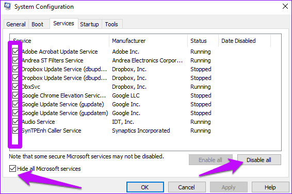Click Running status of Adobe Acrobat service
The width and height of the screenshot is (292, 194).
coord(201,52)
